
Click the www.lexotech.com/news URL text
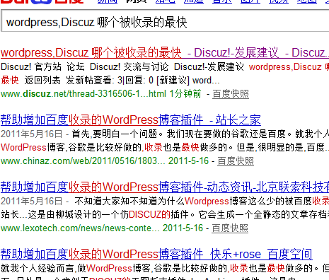[x=80, y=228]
